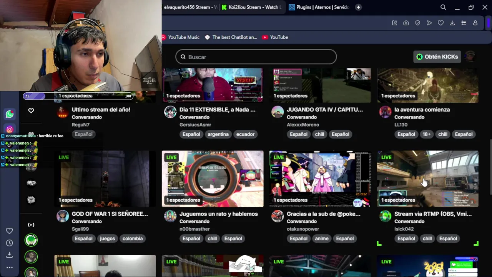Open The best ChatBot bookmark
The image size is (492, 277).
(x=231, y=37)
